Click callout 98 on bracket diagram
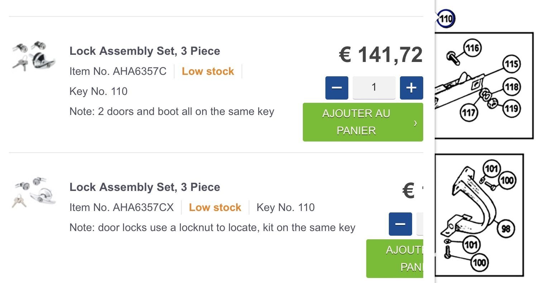544x283 pixels. (506, 228)
